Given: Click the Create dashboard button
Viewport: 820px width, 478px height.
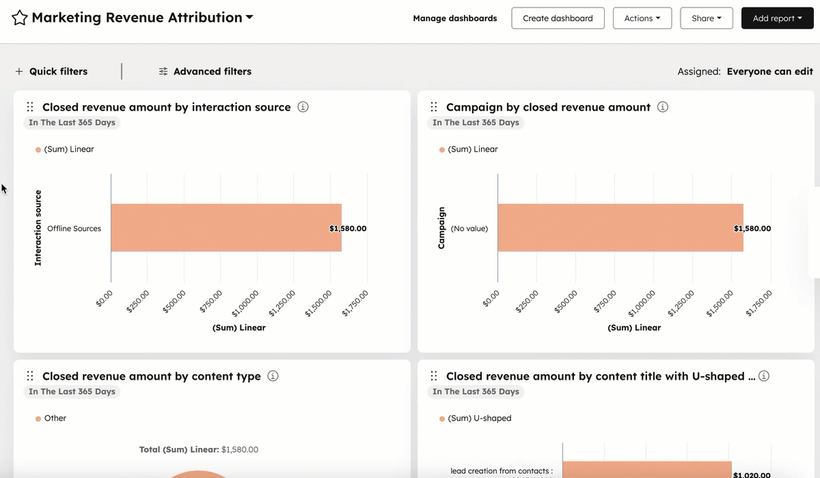Looking at the screenshot, I should click(x=558, y=18).
